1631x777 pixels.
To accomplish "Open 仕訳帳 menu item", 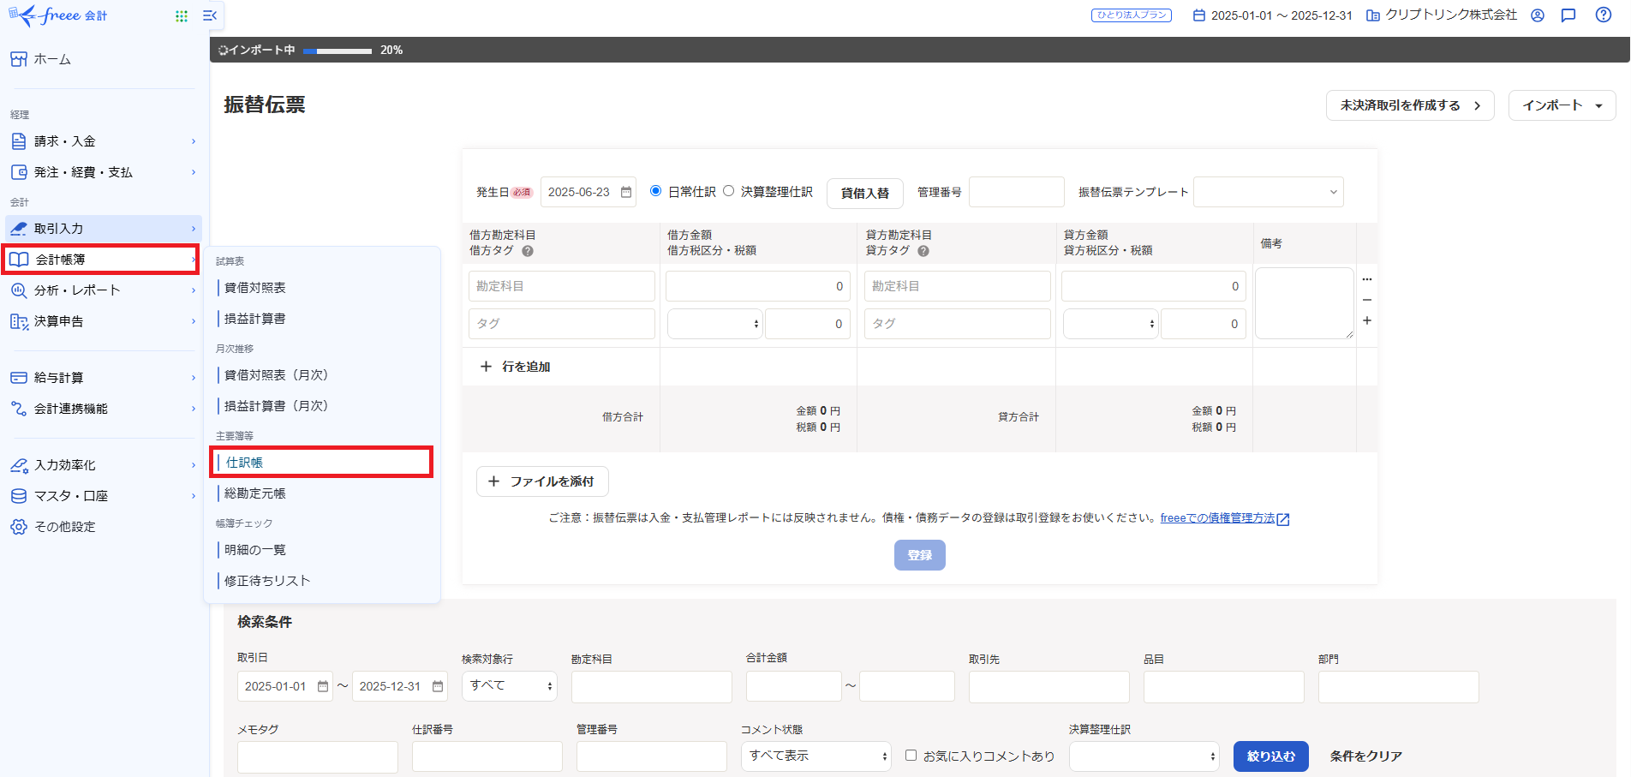I will coord(321,463).
